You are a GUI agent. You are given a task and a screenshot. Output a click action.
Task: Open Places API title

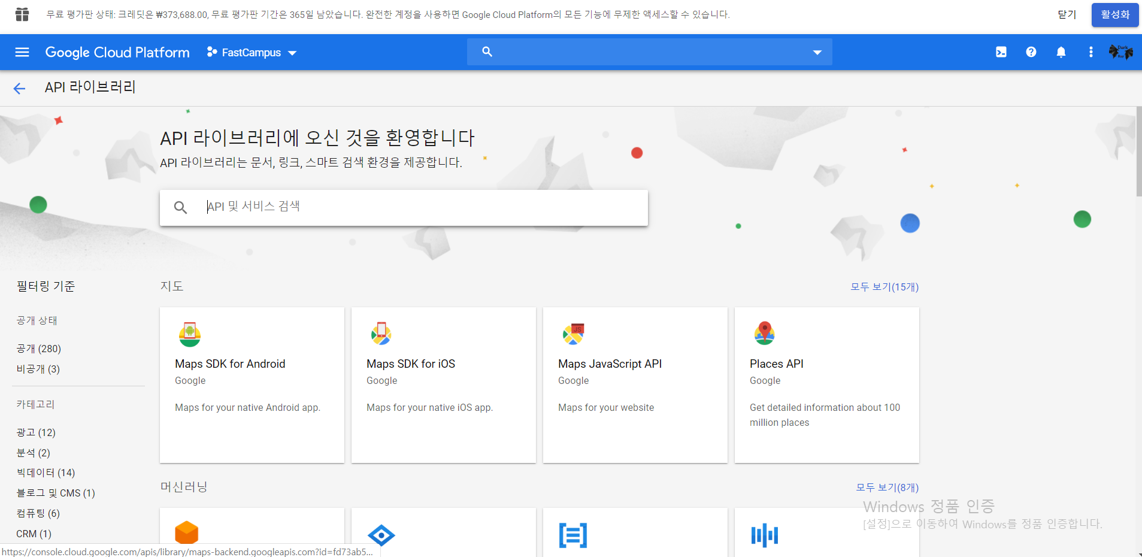pyautogui.click(x=777, y=364)
